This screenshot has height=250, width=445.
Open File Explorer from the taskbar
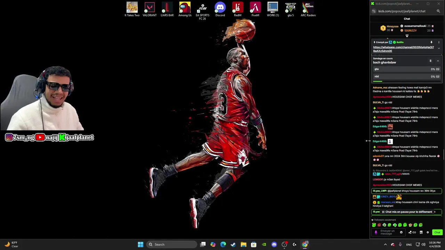(243, 244)
